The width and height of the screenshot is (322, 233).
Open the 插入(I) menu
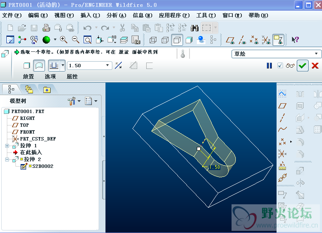coord(90,15)
